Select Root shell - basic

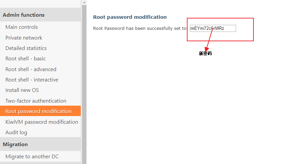tap(25, 59)
